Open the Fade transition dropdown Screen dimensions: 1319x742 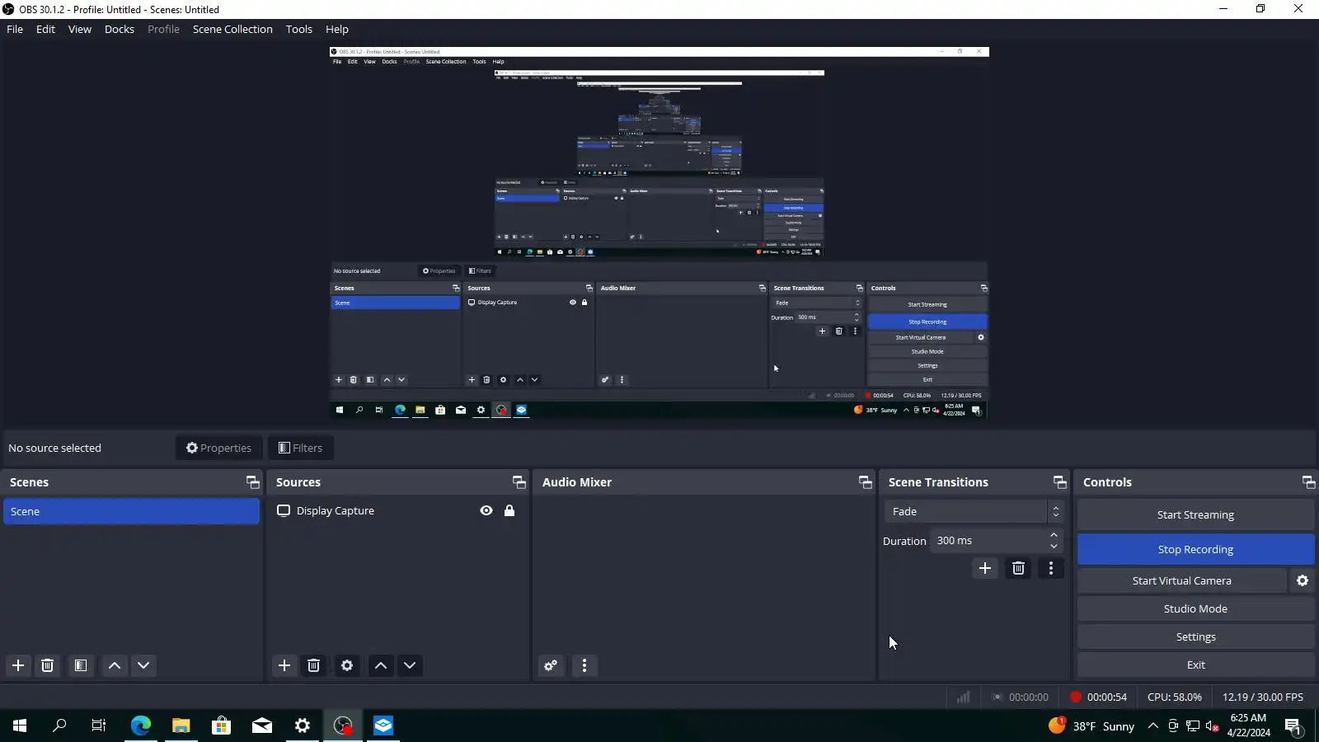[x=973, y=511]
